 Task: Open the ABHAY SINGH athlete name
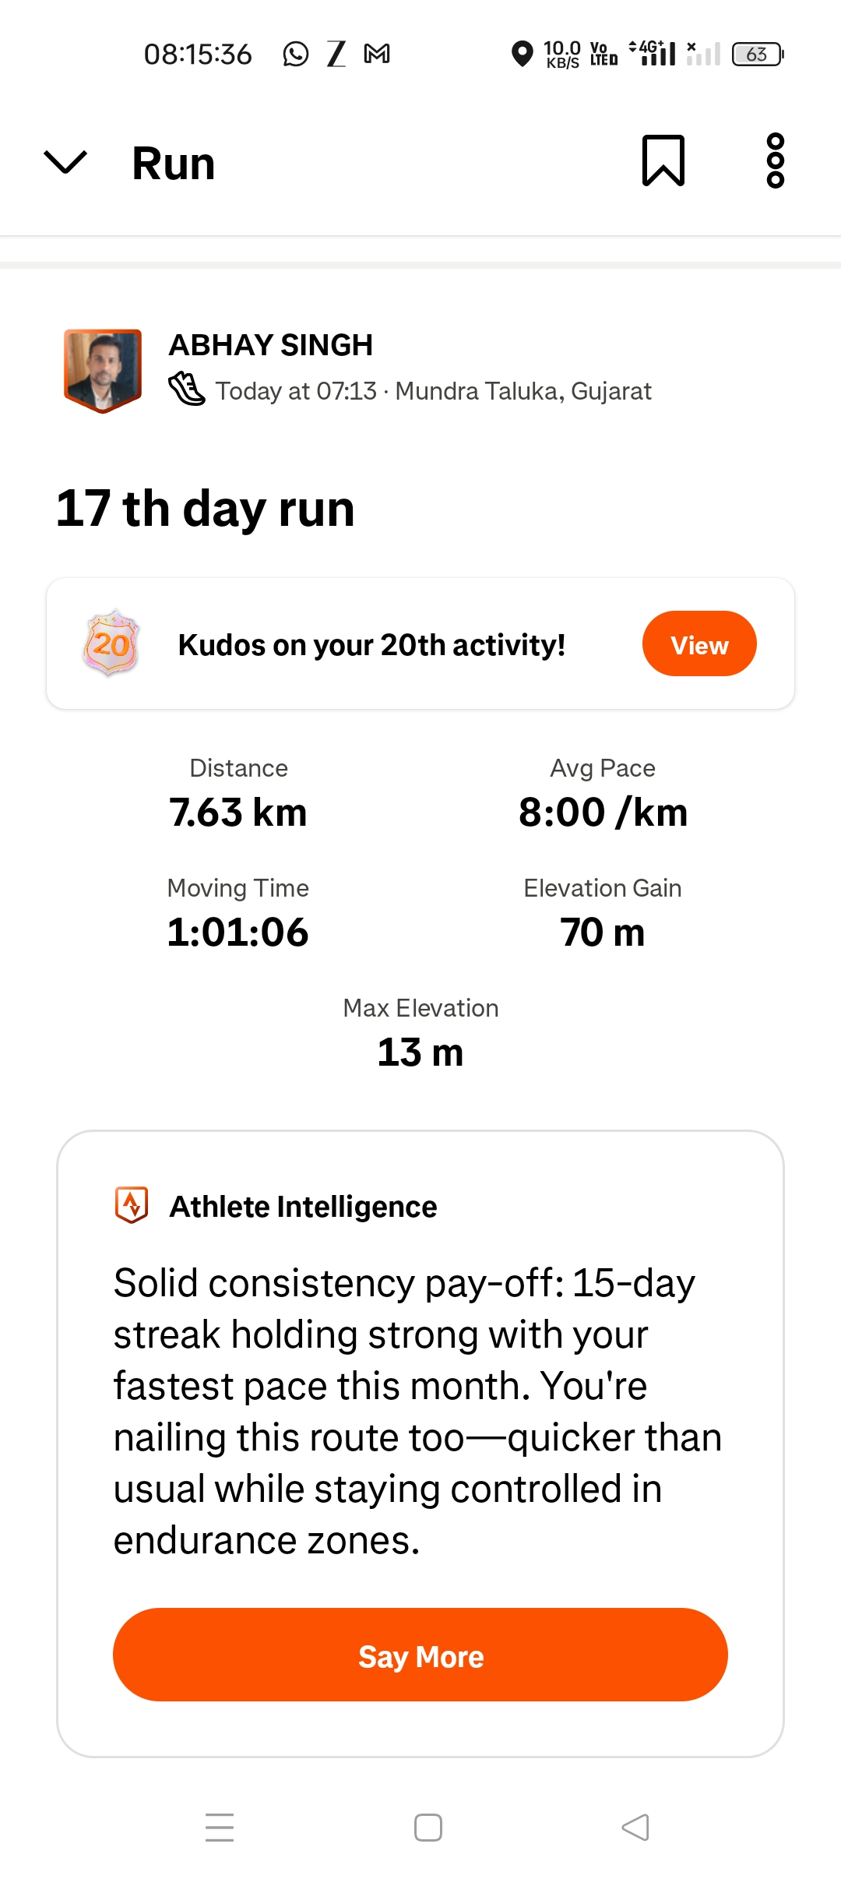pos(271,345)
